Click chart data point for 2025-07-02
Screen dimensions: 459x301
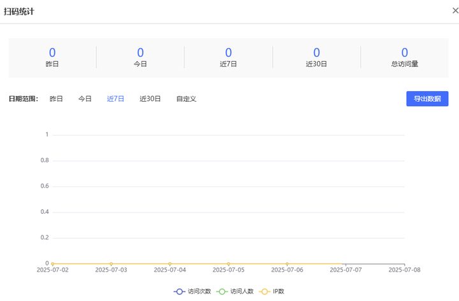point(53,264)
